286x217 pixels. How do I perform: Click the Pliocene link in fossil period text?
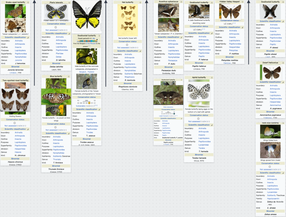[93, 43]
